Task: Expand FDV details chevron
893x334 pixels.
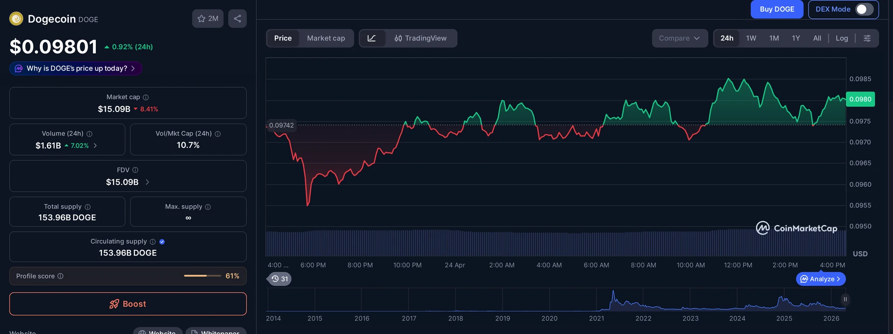Action: (147, 182)
